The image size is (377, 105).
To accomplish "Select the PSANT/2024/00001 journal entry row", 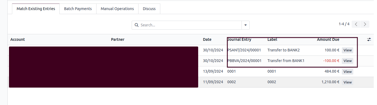I will [187, 50].
